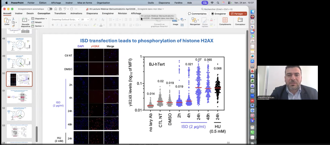Apply strikethrough formatting
The width and height of the screenshot is (330, 145).
[66, 25]
